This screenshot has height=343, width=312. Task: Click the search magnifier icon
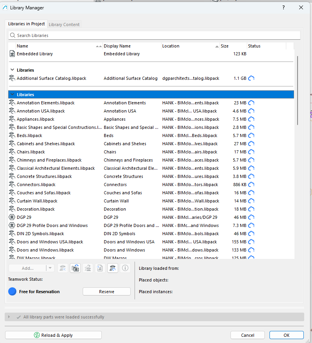[13, 35]
